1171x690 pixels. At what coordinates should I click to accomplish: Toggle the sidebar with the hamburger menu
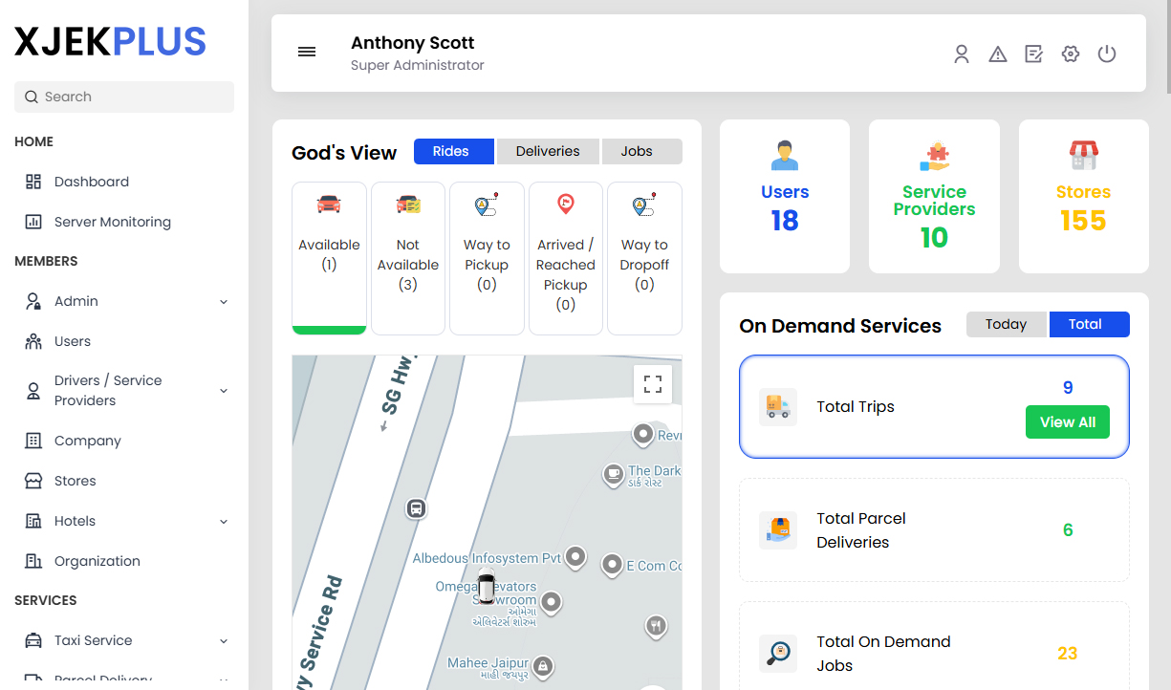click(307, 52)
